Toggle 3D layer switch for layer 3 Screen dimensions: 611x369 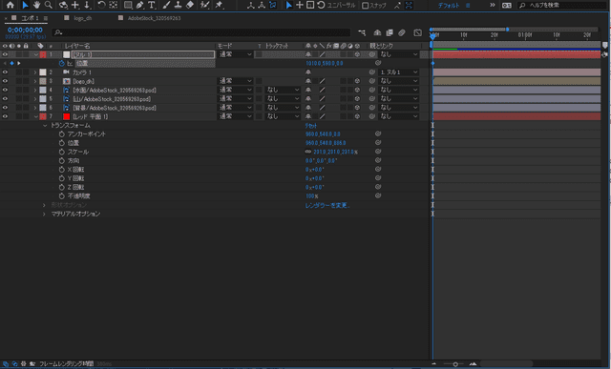[357, 81]
